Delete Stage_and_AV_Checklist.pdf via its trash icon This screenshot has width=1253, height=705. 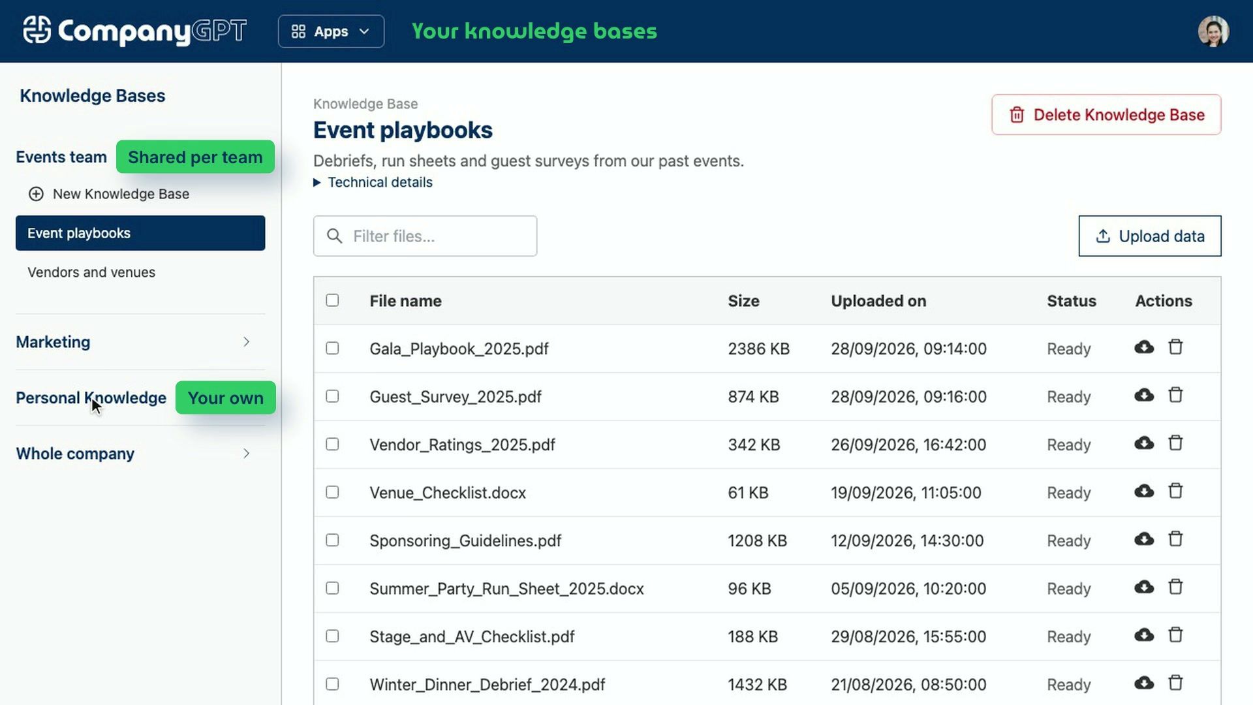1175,635
